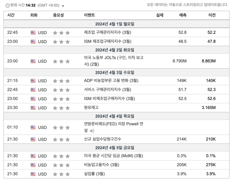Click the speaker icon on Powell speech event
This screenshot has width=233, height=183.
tap(92, 131)
